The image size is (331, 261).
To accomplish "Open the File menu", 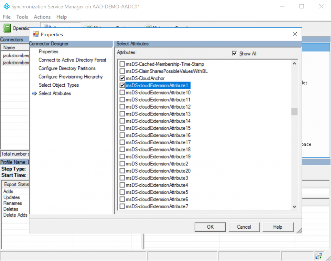I will [6, 17].
